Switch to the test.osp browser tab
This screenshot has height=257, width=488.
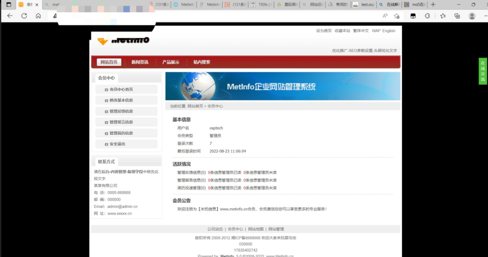point(363,5)
